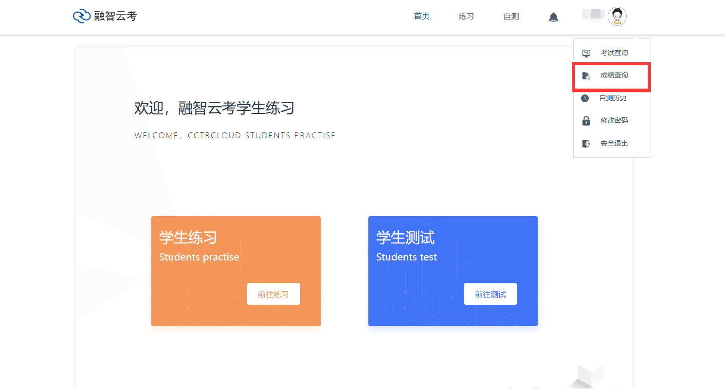Click the 自测历史 clock icon
The height and width of the screenshot is (389, 726).
pos(585,98)
